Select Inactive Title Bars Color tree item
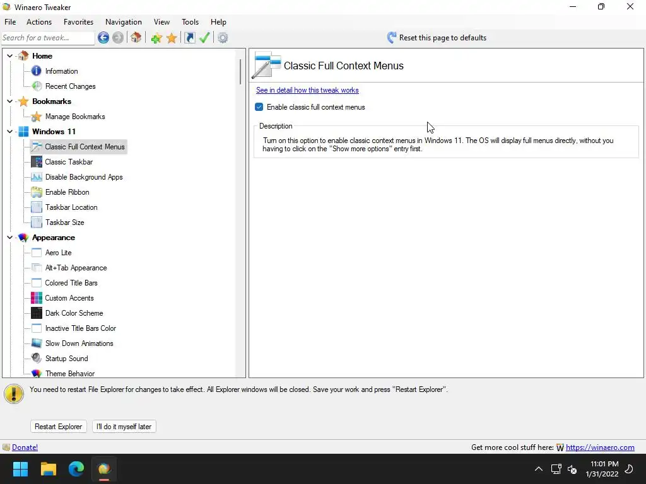The image size is (646, 484). pyautogui.click(x=80, y=328)
